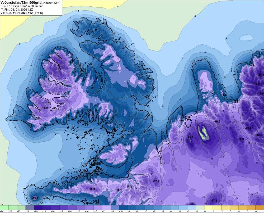The height and width of the screenshot is (213, 264).
Task: Click the pale green legend swatch above -1
Action: [x=200, y=208]
